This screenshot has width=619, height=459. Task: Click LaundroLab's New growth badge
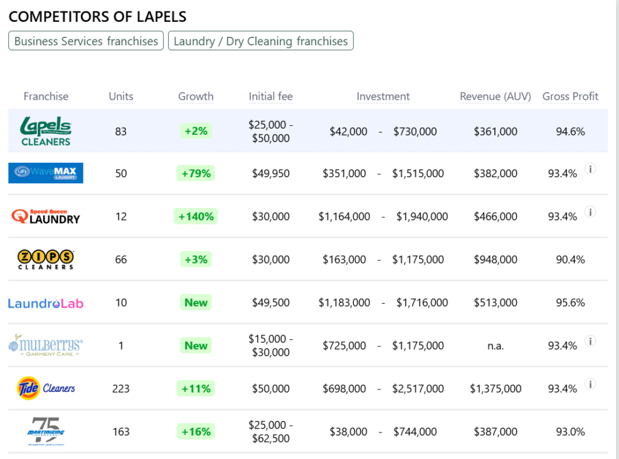(196, 302)
